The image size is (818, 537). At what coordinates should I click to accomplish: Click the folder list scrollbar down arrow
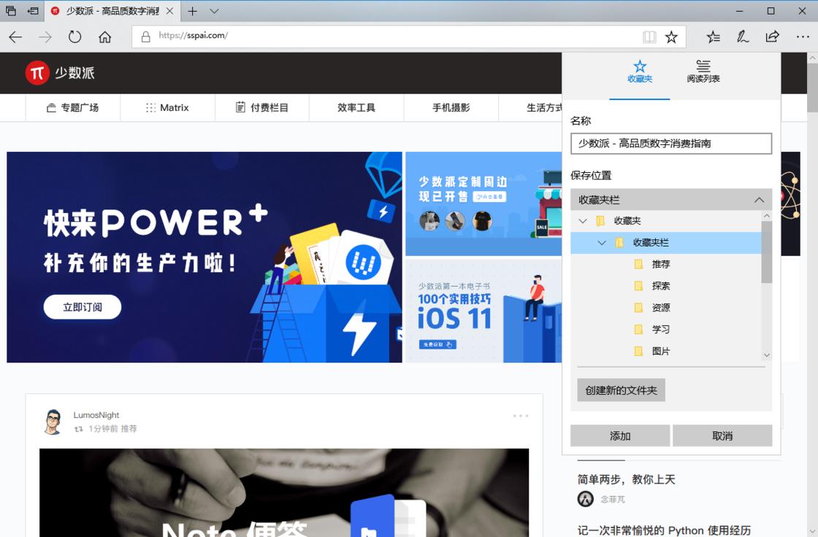coord(766,355)
